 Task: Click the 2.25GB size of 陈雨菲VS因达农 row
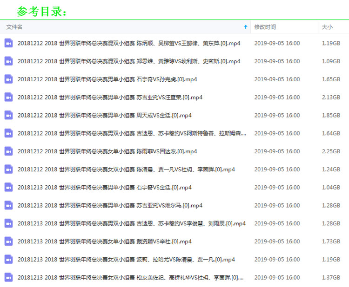[331, 151]
